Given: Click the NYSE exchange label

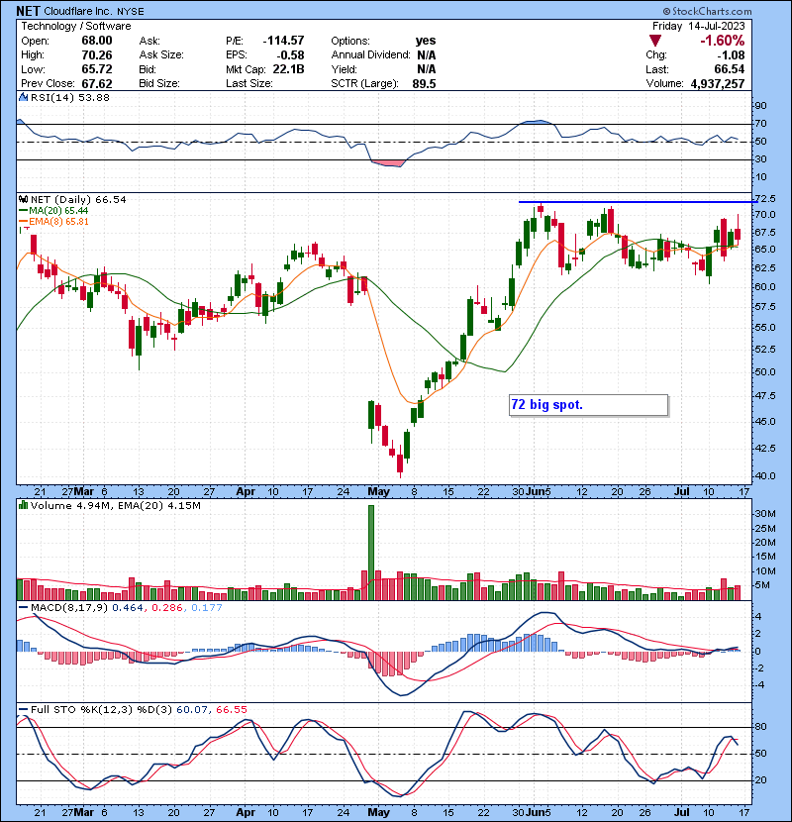Looking at the screenshot, I should point(131,11).
